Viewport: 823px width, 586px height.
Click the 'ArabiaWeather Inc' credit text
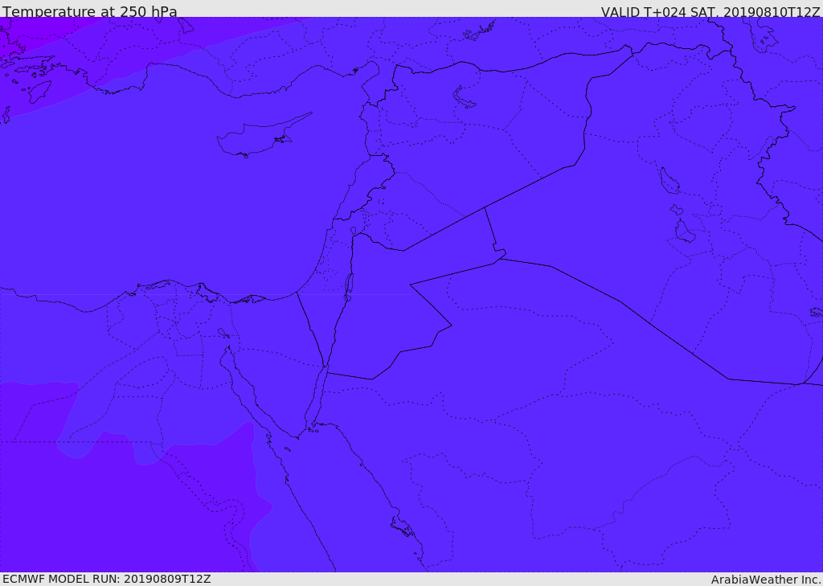click(765, 580)
